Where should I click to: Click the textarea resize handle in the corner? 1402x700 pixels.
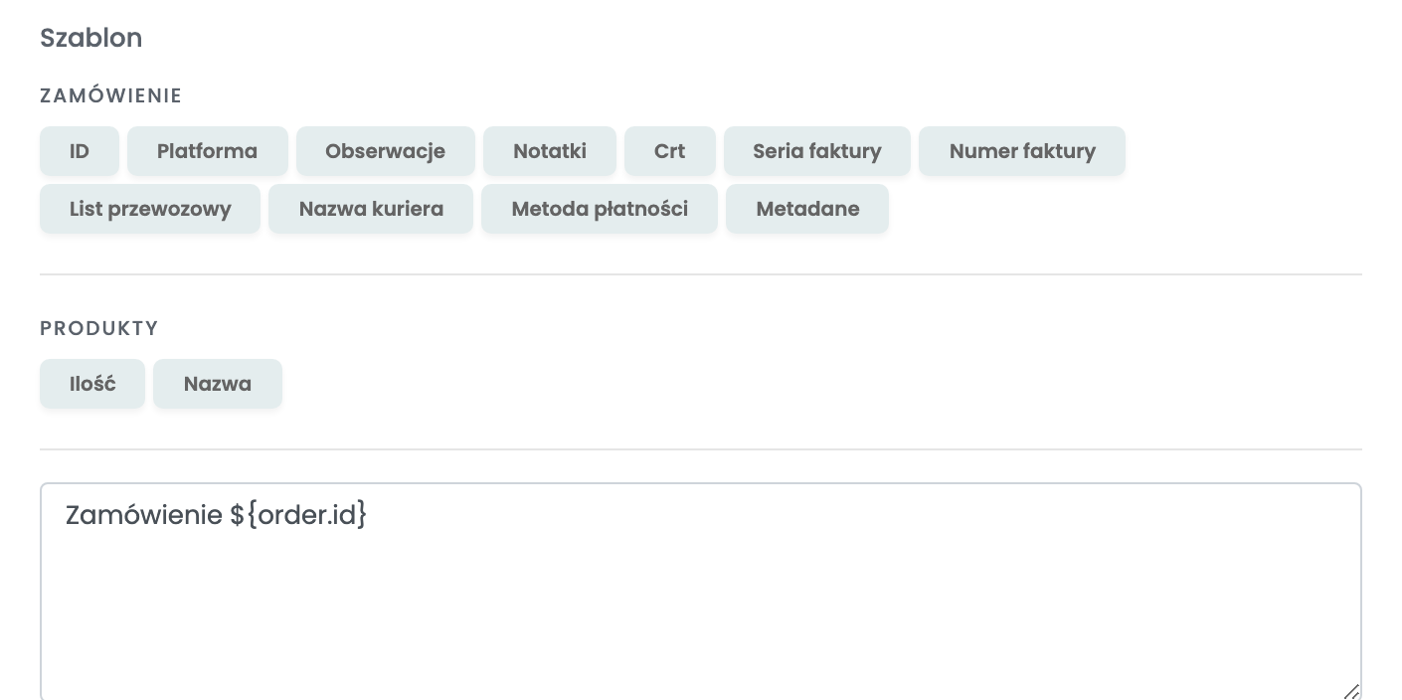[x=1351, y=691]
